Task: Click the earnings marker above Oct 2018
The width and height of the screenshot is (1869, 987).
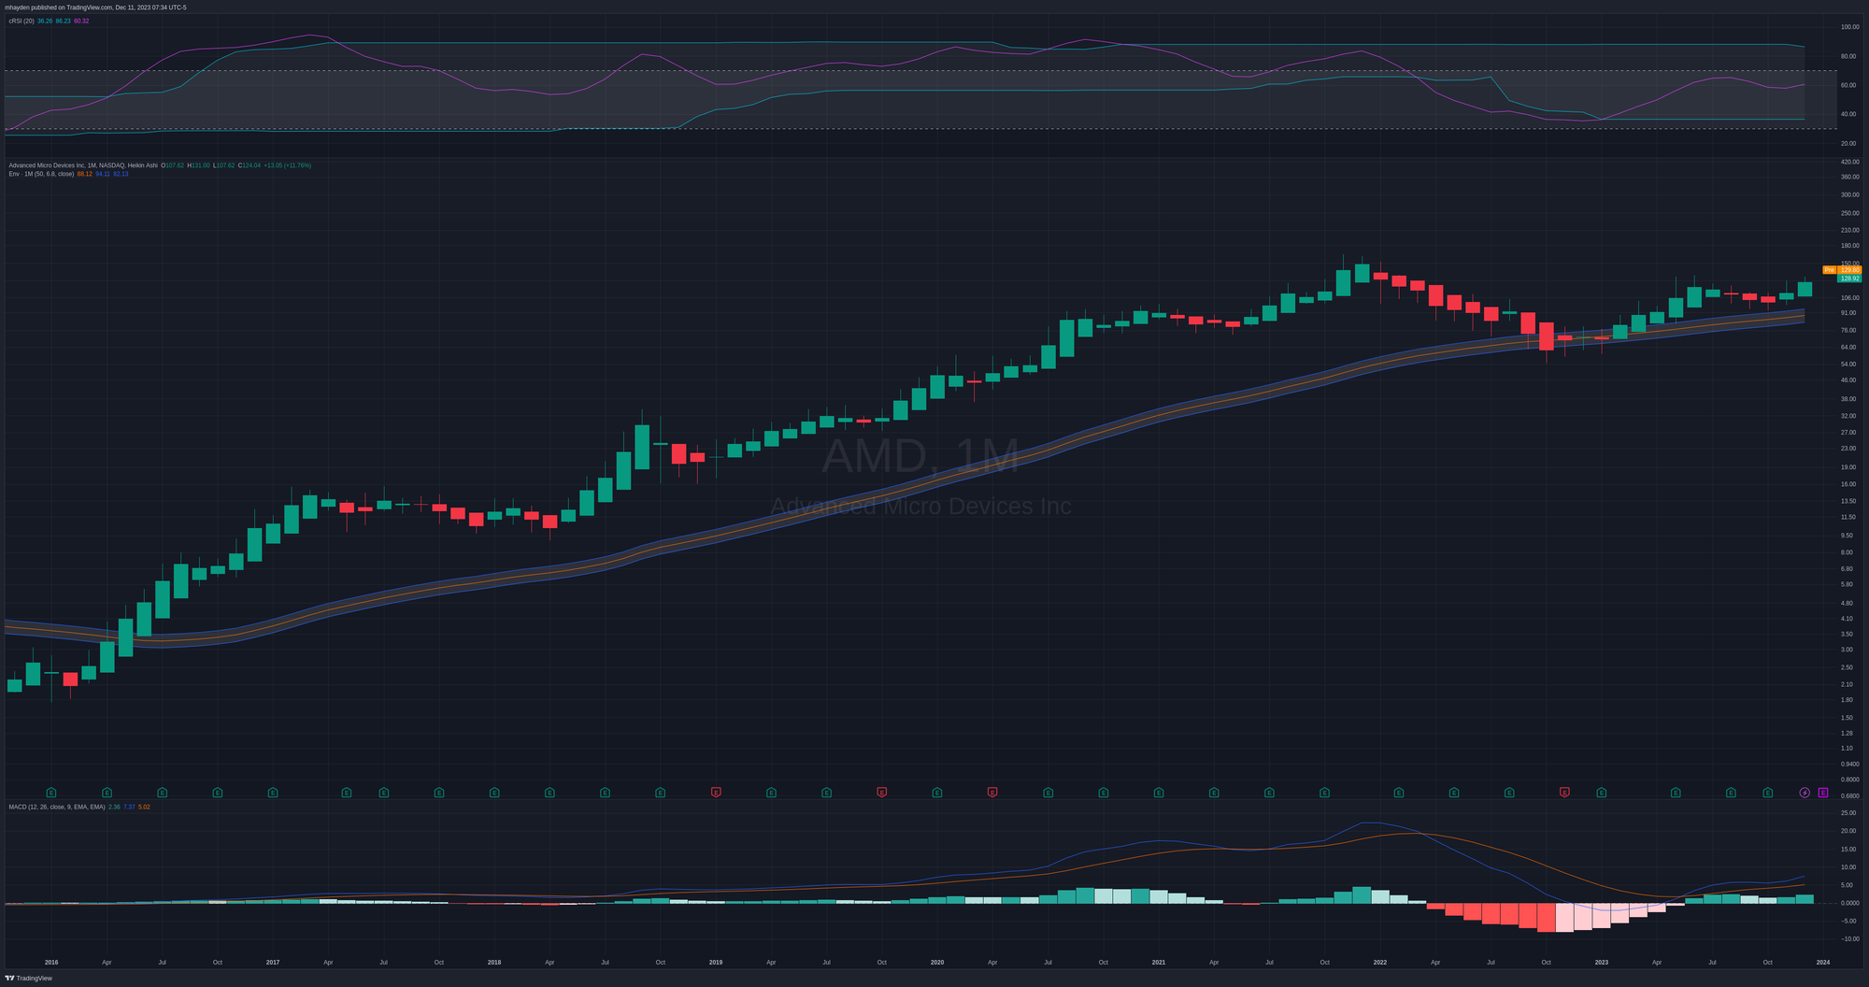Action: pyautogui.click(x=661, y=793)
